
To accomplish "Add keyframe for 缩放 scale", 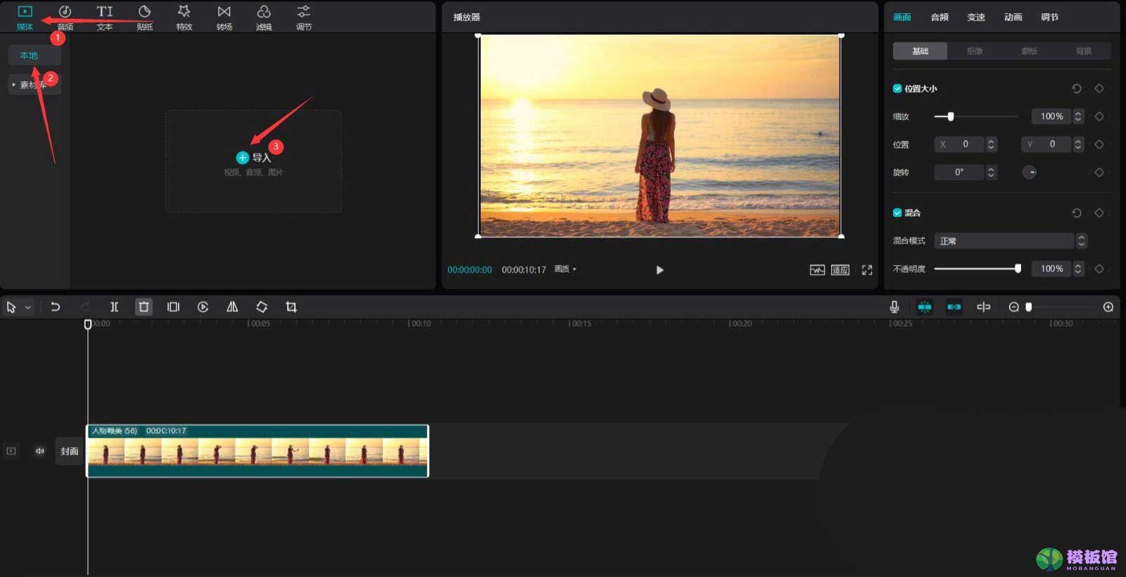I will coord(1099,116).
